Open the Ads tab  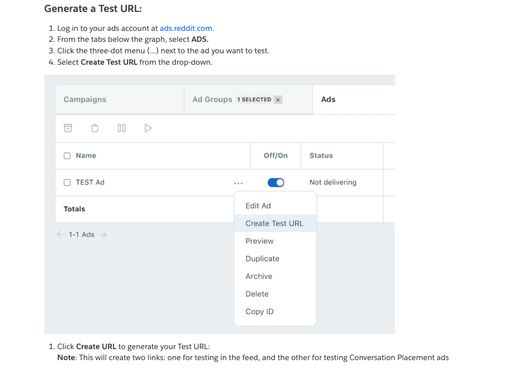point(328,100)
